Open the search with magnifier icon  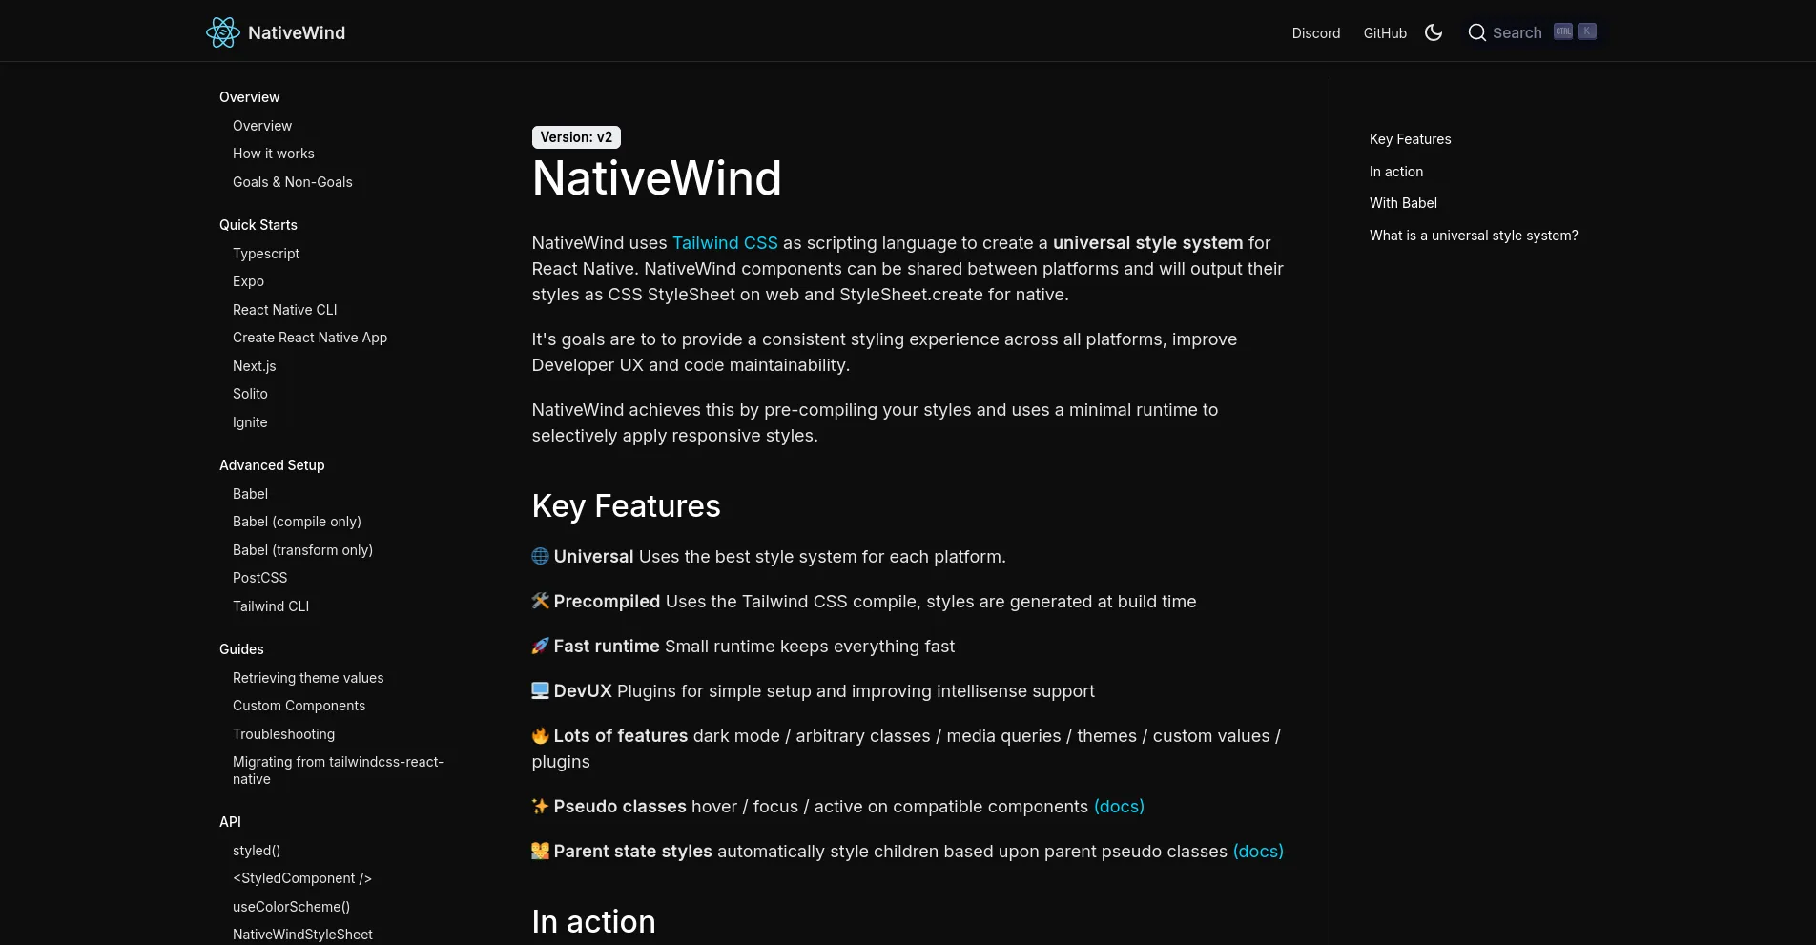click(x=1476, y=32)
